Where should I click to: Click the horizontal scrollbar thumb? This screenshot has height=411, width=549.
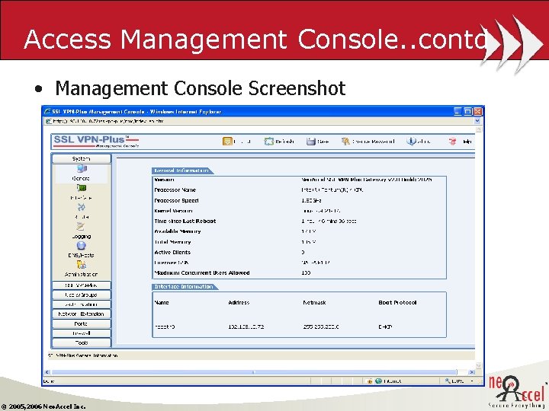pyautogui.click(x=254, y=372)
